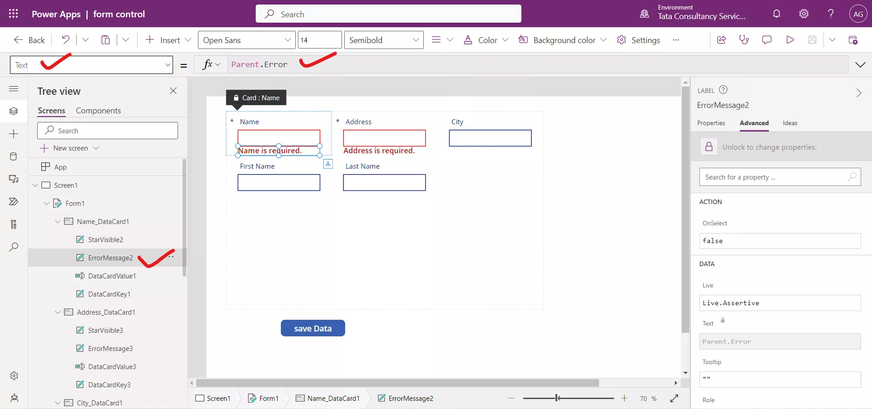Open the Media panel on the left rail
The height and width of the screenshot is (409, 872).
(x=14, y=179)
